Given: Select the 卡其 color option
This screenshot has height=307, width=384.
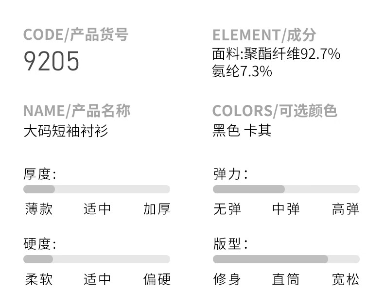Looking at the screenshot, I should click(257, 131).
